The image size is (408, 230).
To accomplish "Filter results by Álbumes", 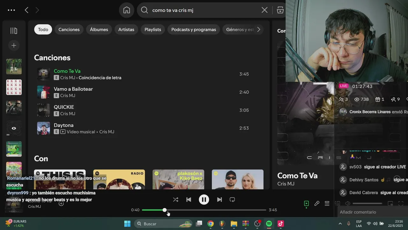I will tap(99, 29).
